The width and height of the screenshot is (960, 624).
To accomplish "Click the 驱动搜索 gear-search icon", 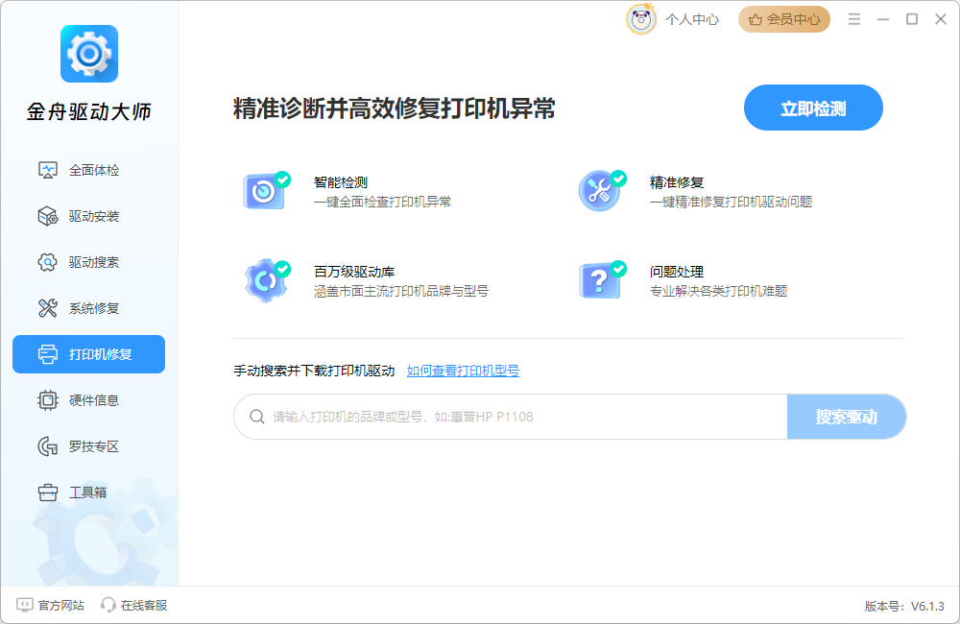I will pyautogui.click(x=48, y=262).
